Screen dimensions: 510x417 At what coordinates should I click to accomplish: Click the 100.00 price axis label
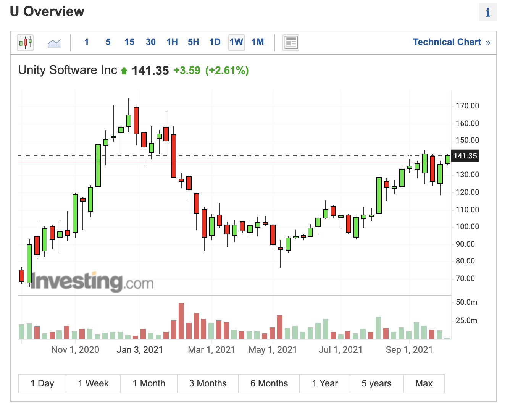pyautogui.click(x=467, y=227)
